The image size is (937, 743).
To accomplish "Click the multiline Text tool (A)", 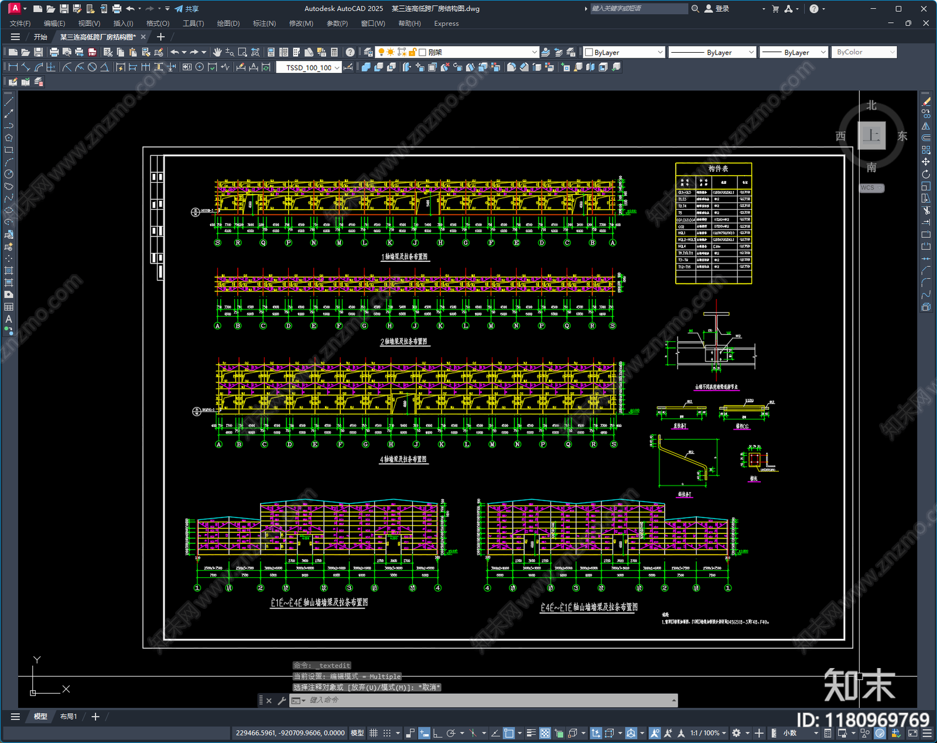I will pos(9,319).
